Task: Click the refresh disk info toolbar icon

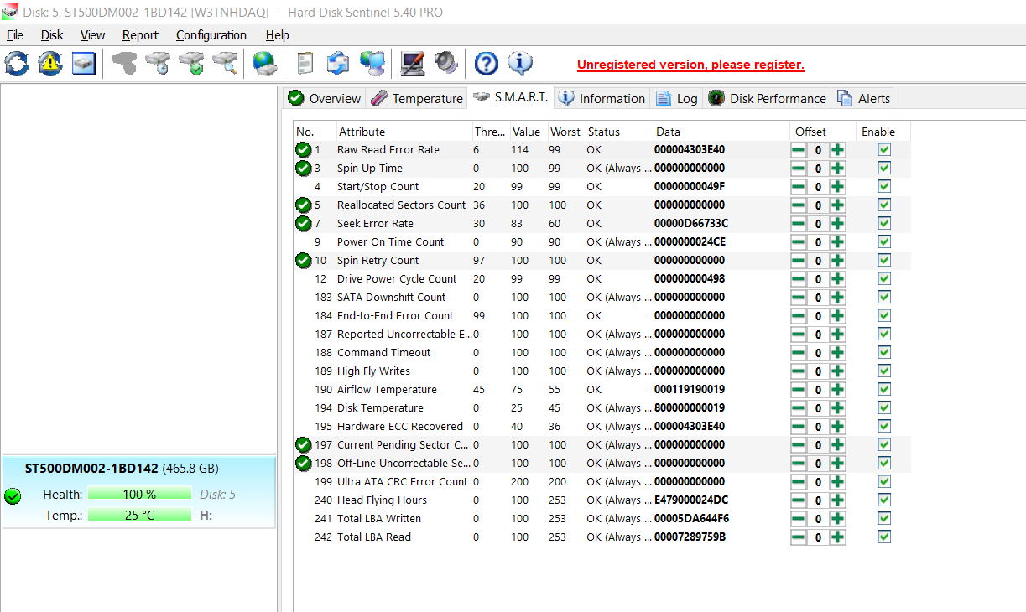Action: (17, 64)
